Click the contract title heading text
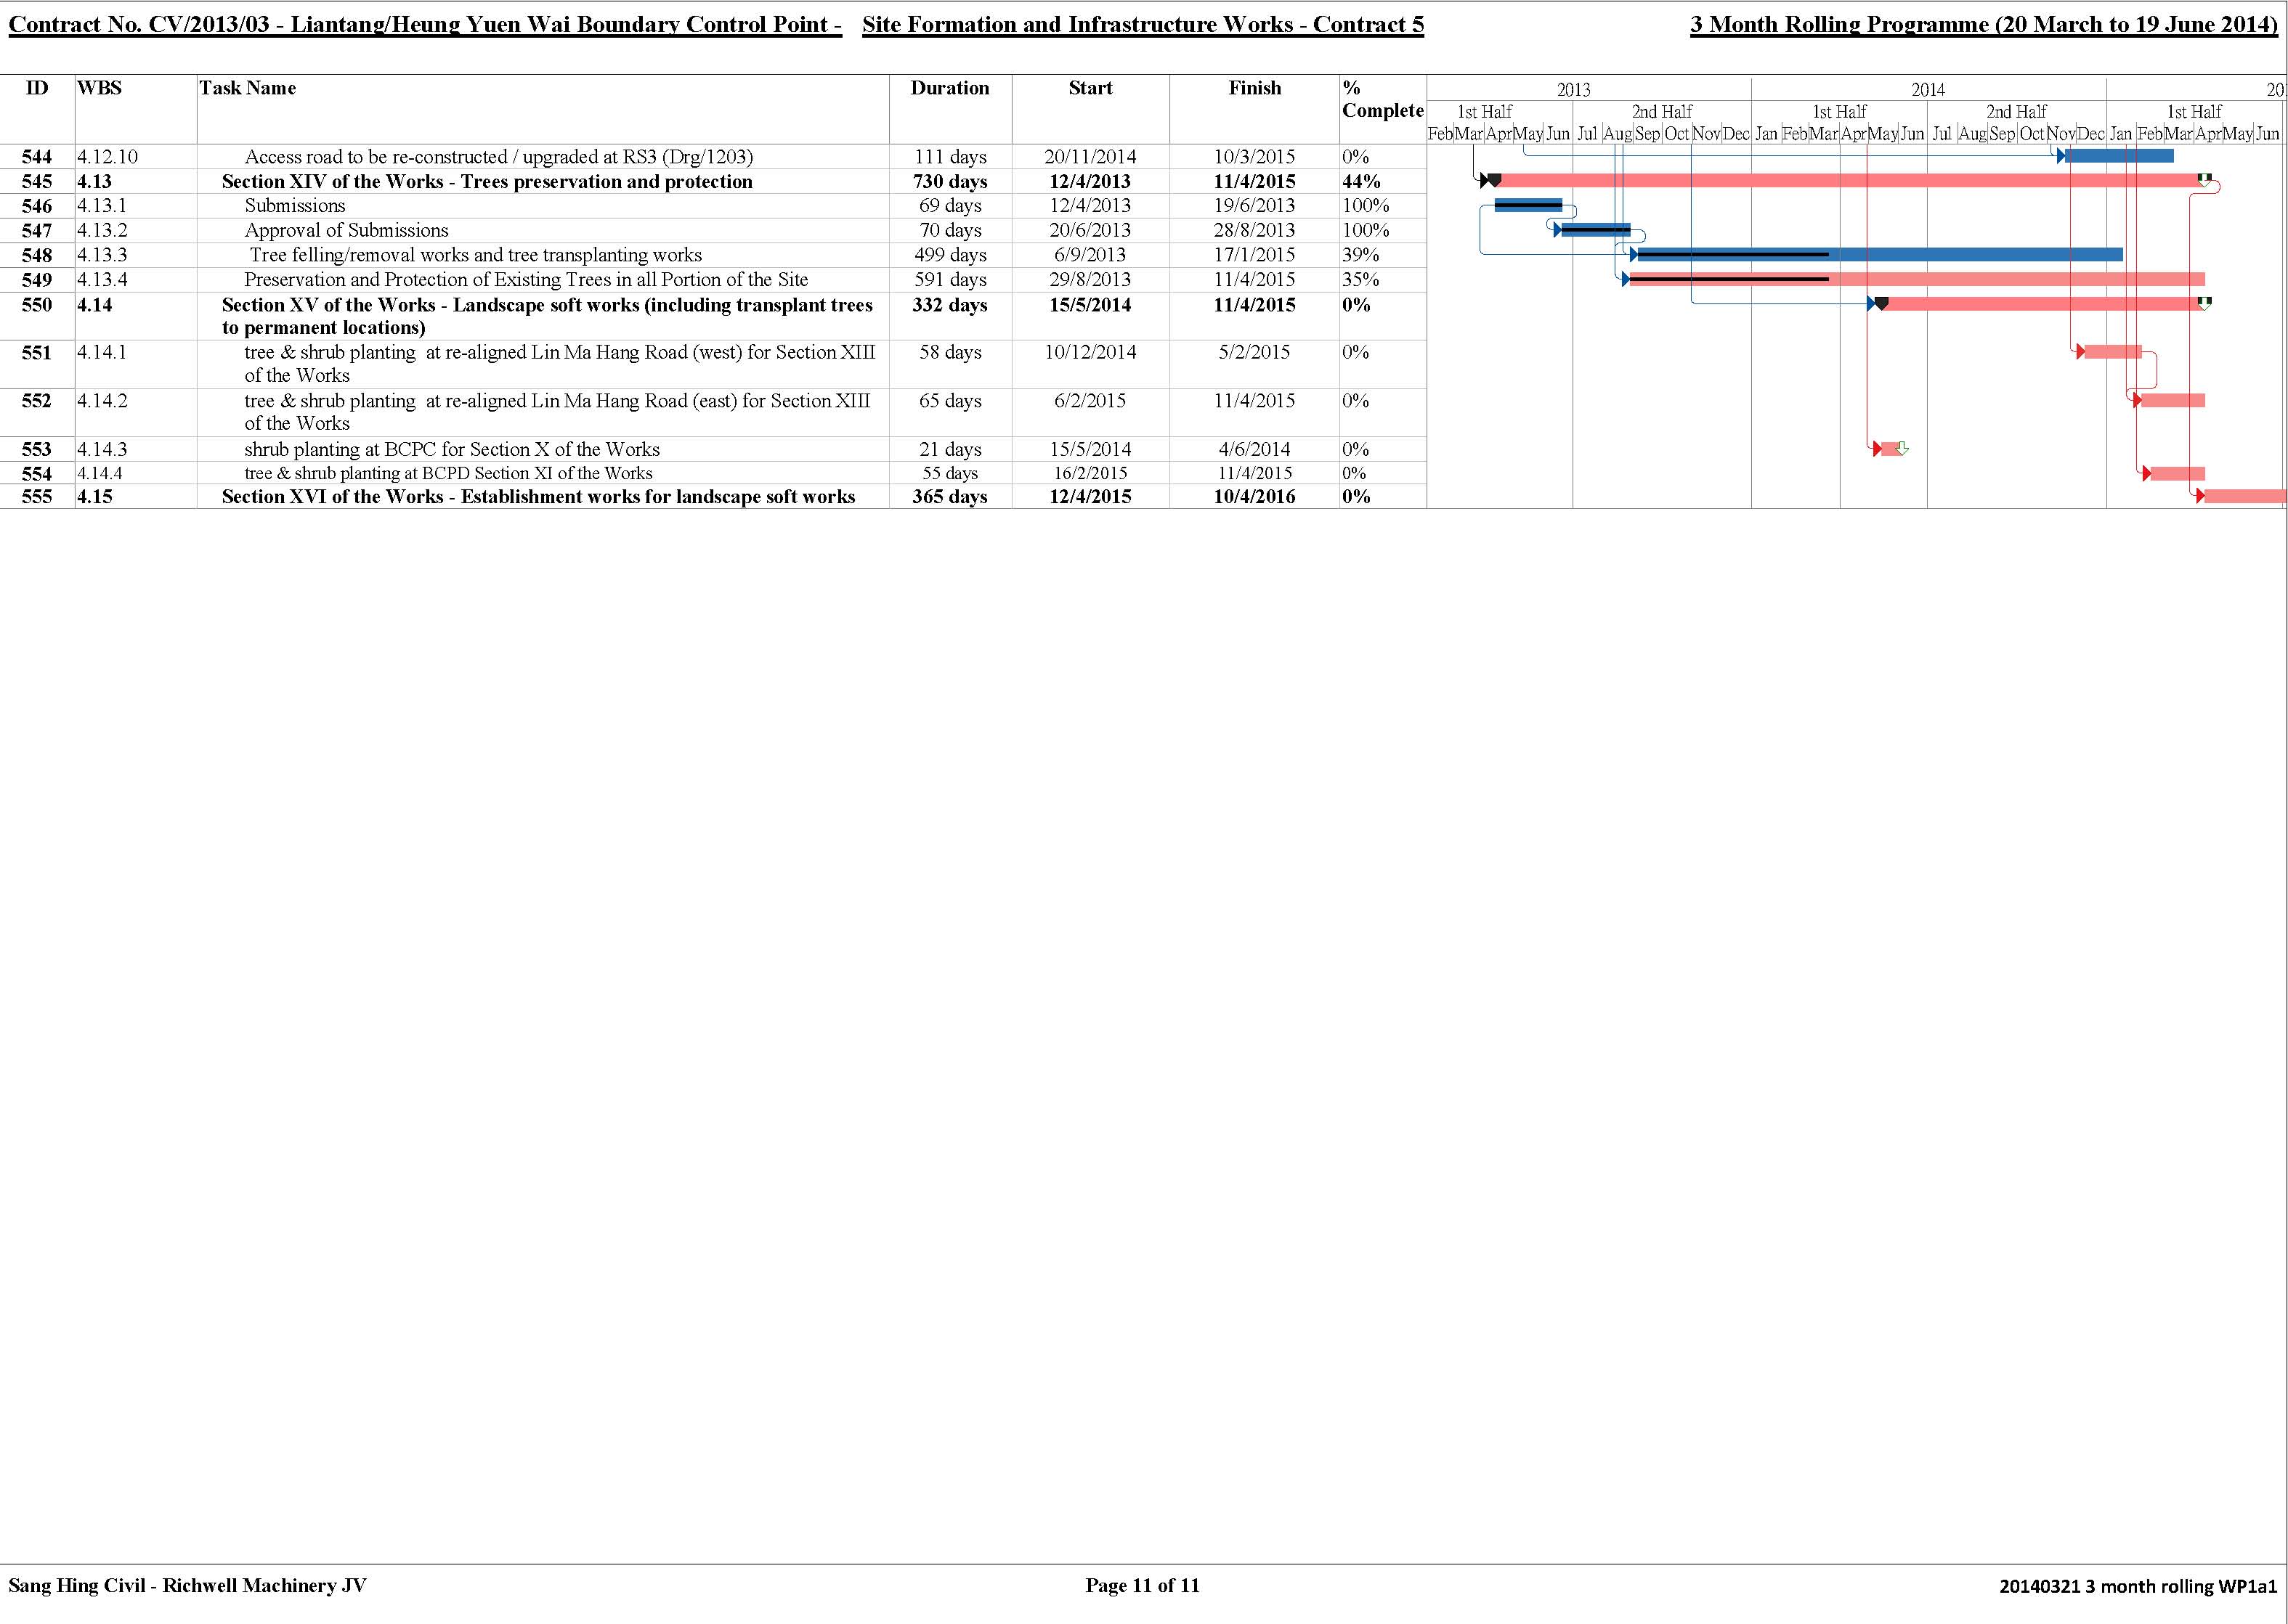 (x=716, y=24)
